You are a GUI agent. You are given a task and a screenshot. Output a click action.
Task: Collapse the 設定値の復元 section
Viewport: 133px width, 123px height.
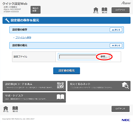[x=116, y=45]
